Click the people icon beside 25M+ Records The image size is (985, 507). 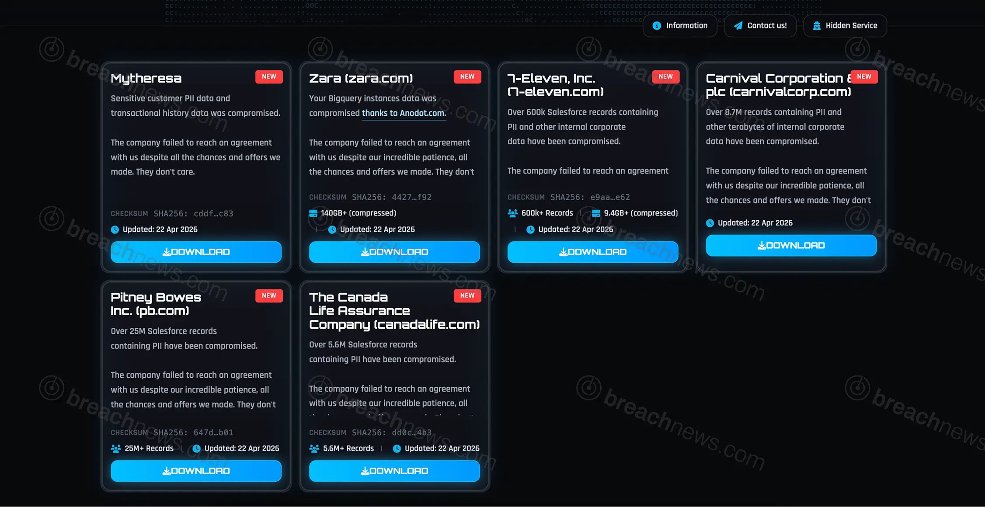pyautogui.click(x=116, y=448)
